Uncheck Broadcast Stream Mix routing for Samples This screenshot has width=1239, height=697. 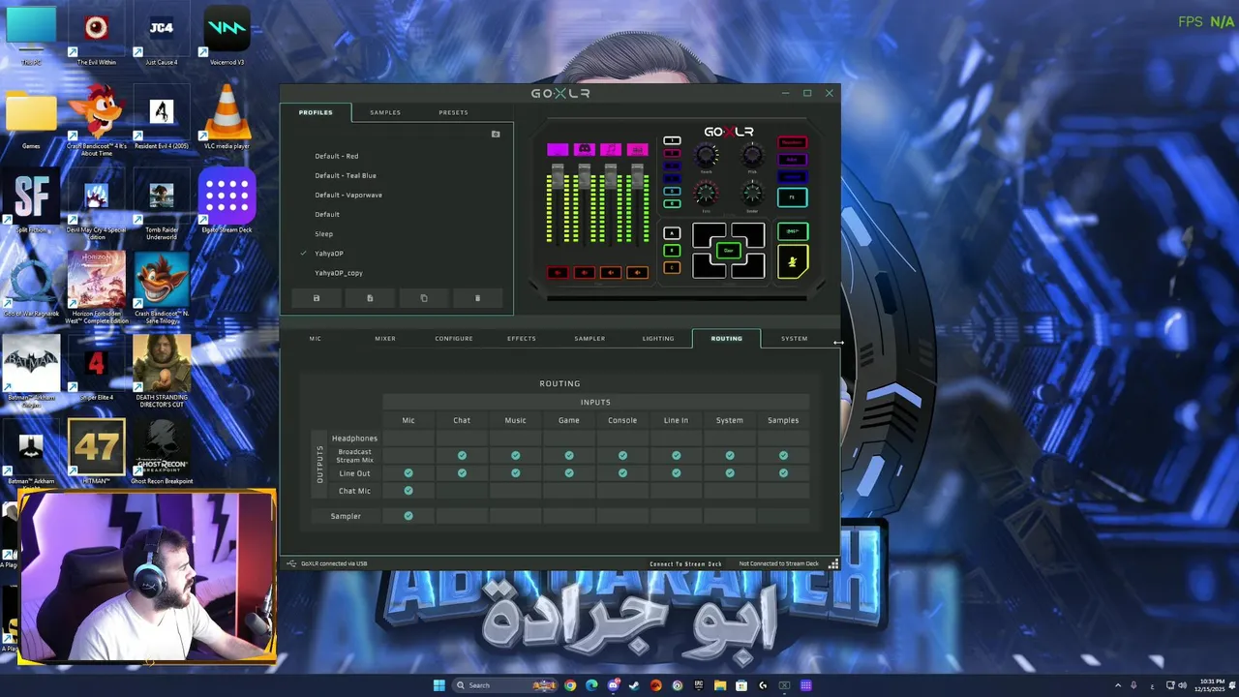pyautogui.click(x=783, y=455)
